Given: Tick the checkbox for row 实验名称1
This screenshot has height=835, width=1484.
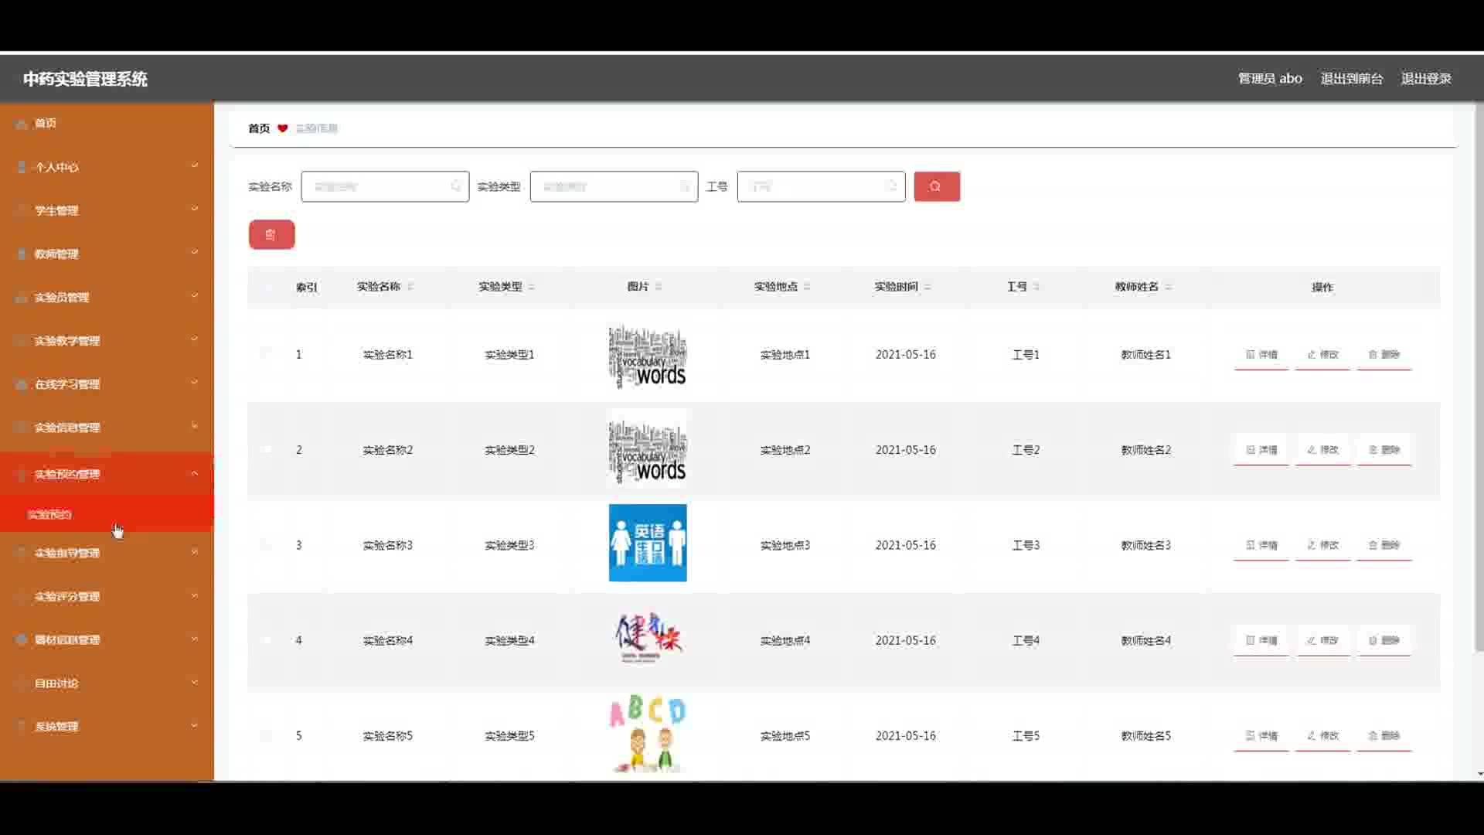Looking at the screenshot, I should (x=267, y=354).
